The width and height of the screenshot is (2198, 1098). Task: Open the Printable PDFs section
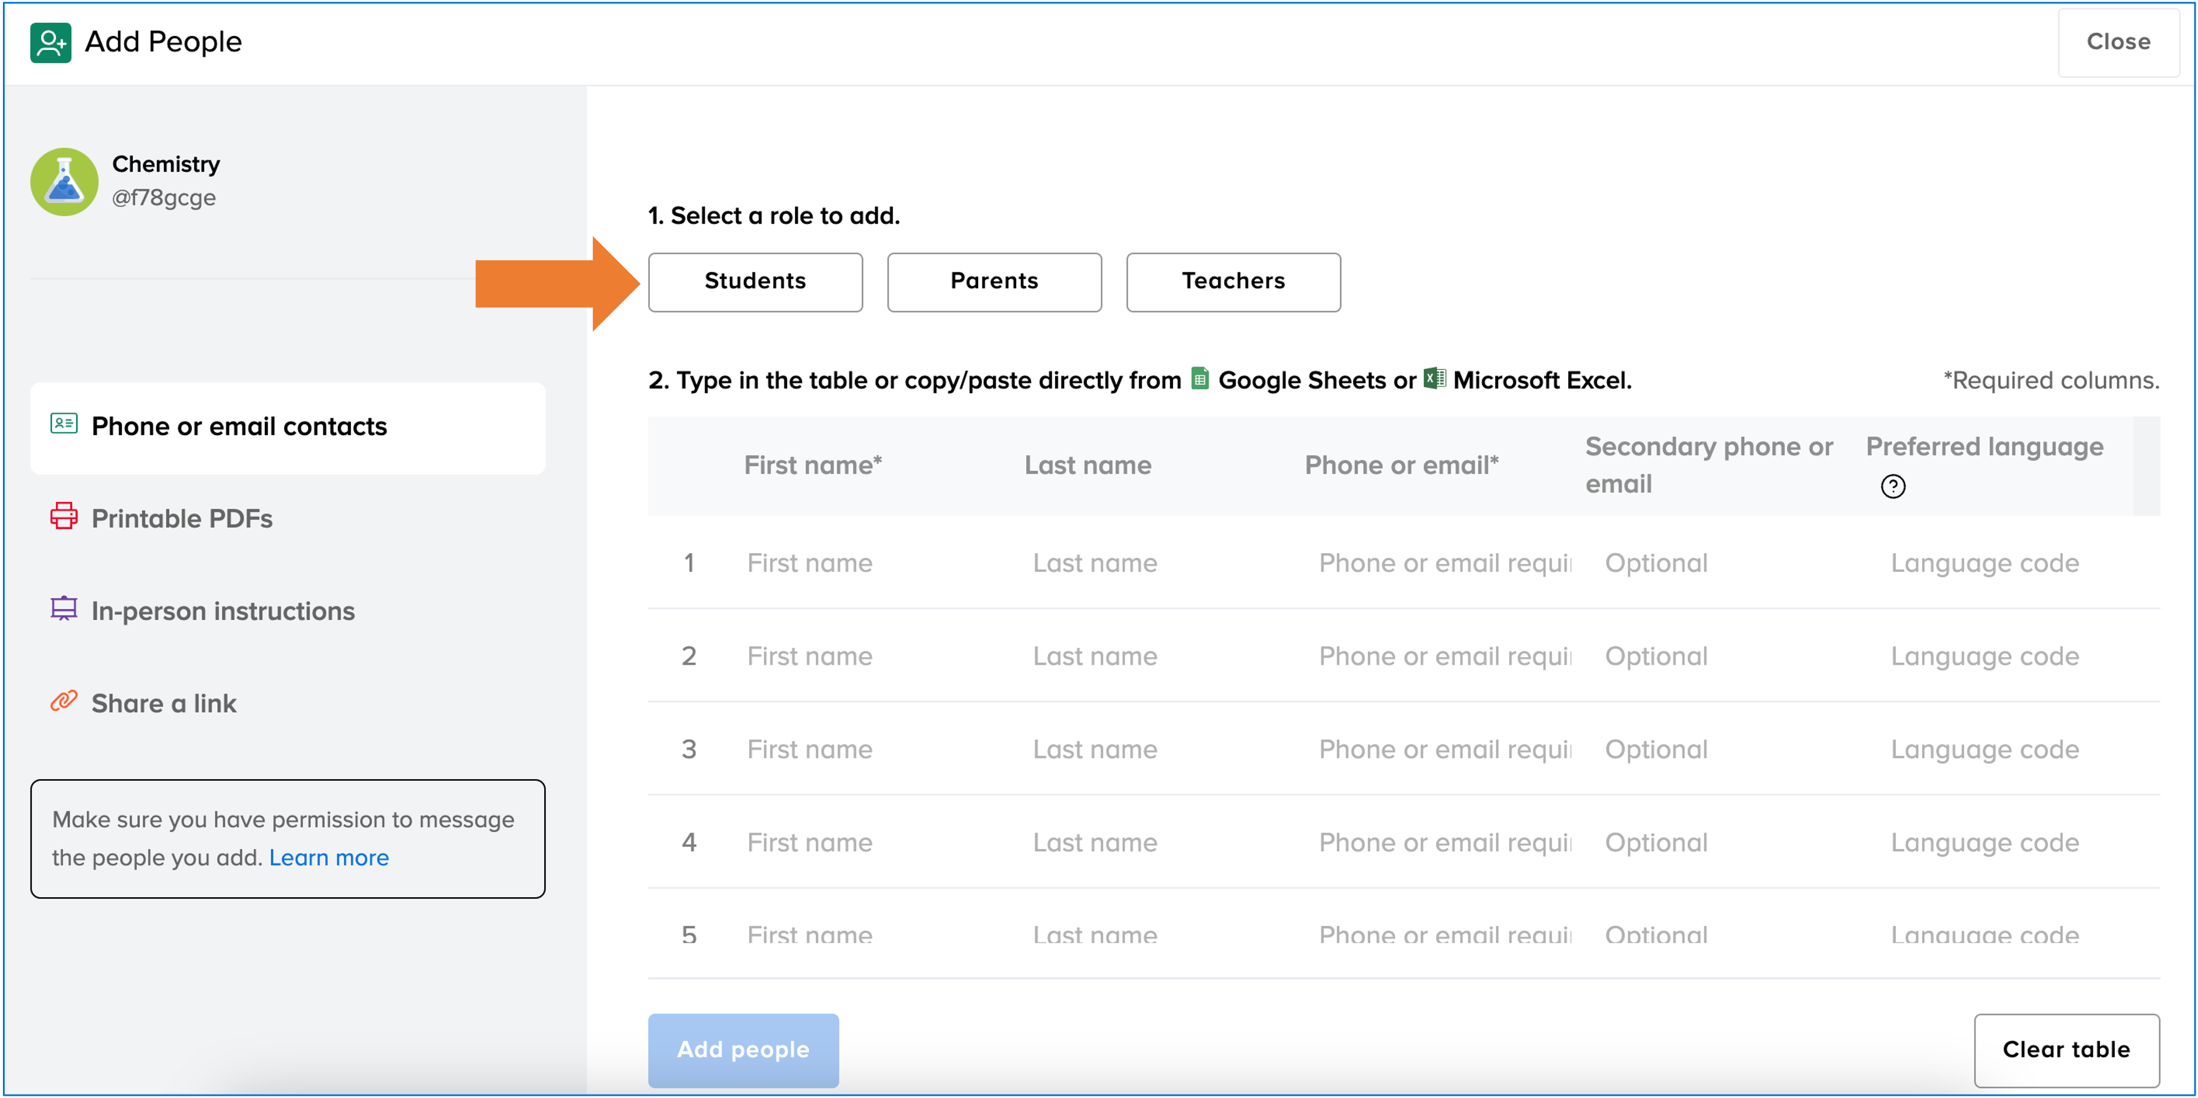coord(182,518)
